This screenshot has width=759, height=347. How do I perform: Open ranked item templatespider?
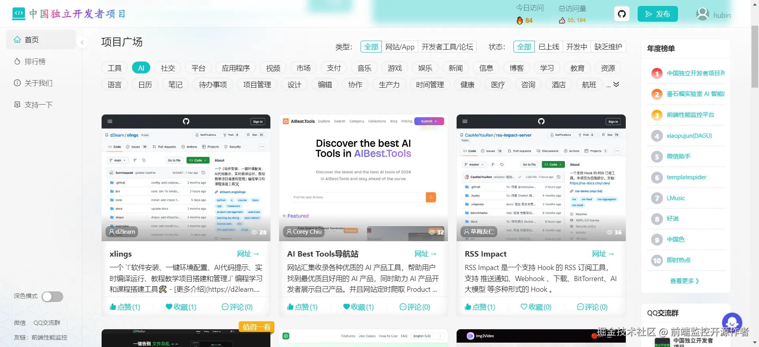687,177
